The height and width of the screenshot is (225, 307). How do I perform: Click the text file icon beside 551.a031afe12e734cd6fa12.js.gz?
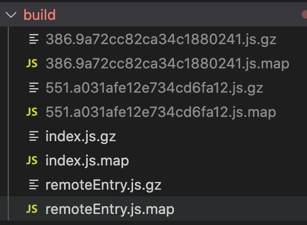[x=34, y=88]
